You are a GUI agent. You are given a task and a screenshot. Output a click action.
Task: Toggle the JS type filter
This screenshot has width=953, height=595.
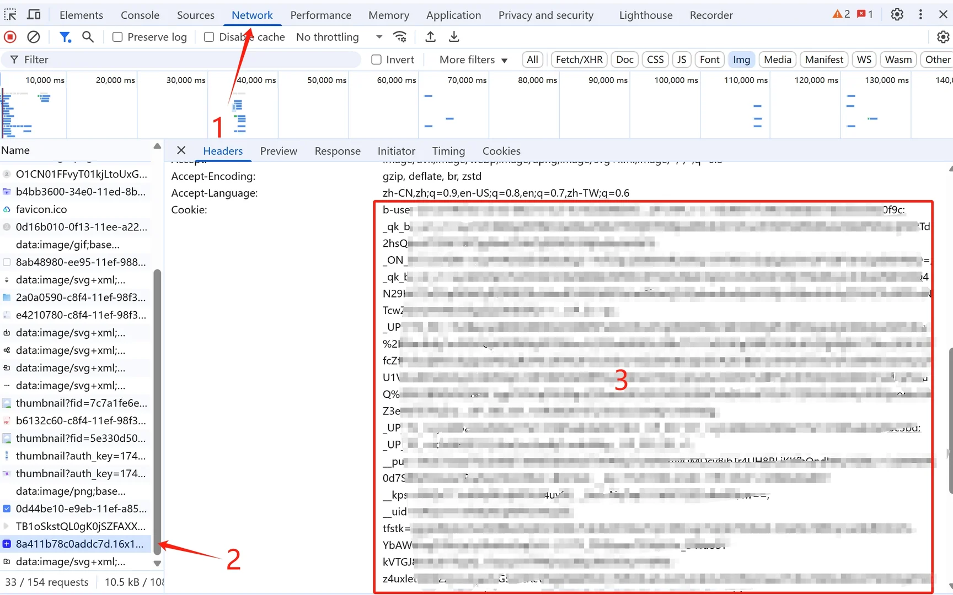pos(682,59)
